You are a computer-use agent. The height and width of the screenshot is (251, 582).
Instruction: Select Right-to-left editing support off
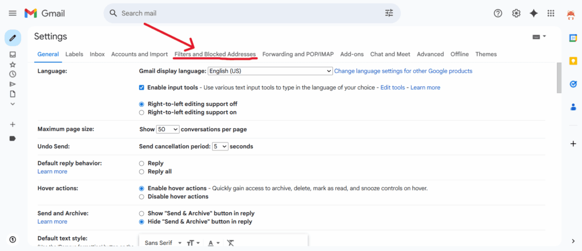point(142,104)
